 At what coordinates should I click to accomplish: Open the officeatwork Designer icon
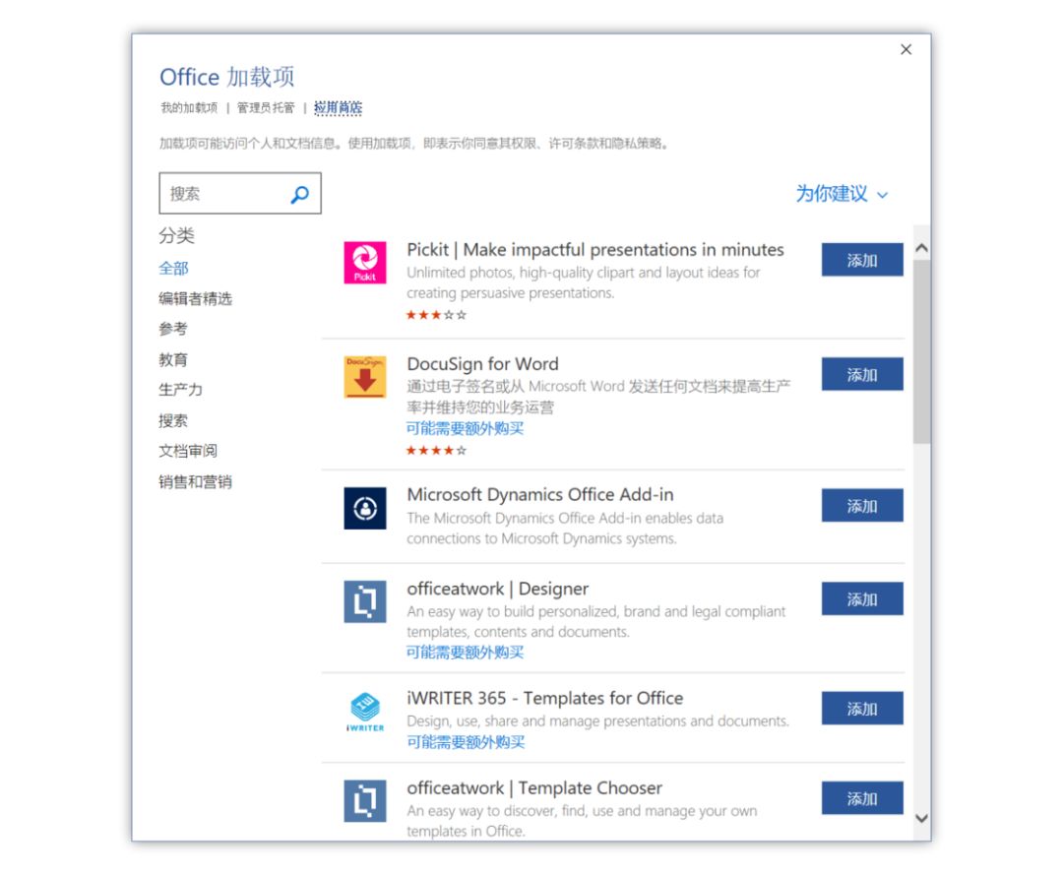tap(365, 601)
